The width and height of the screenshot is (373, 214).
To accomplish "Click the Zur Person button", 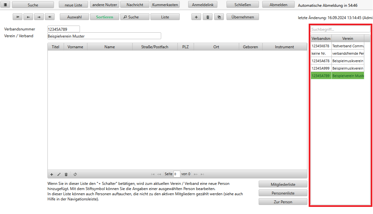I will coord(283,202).
